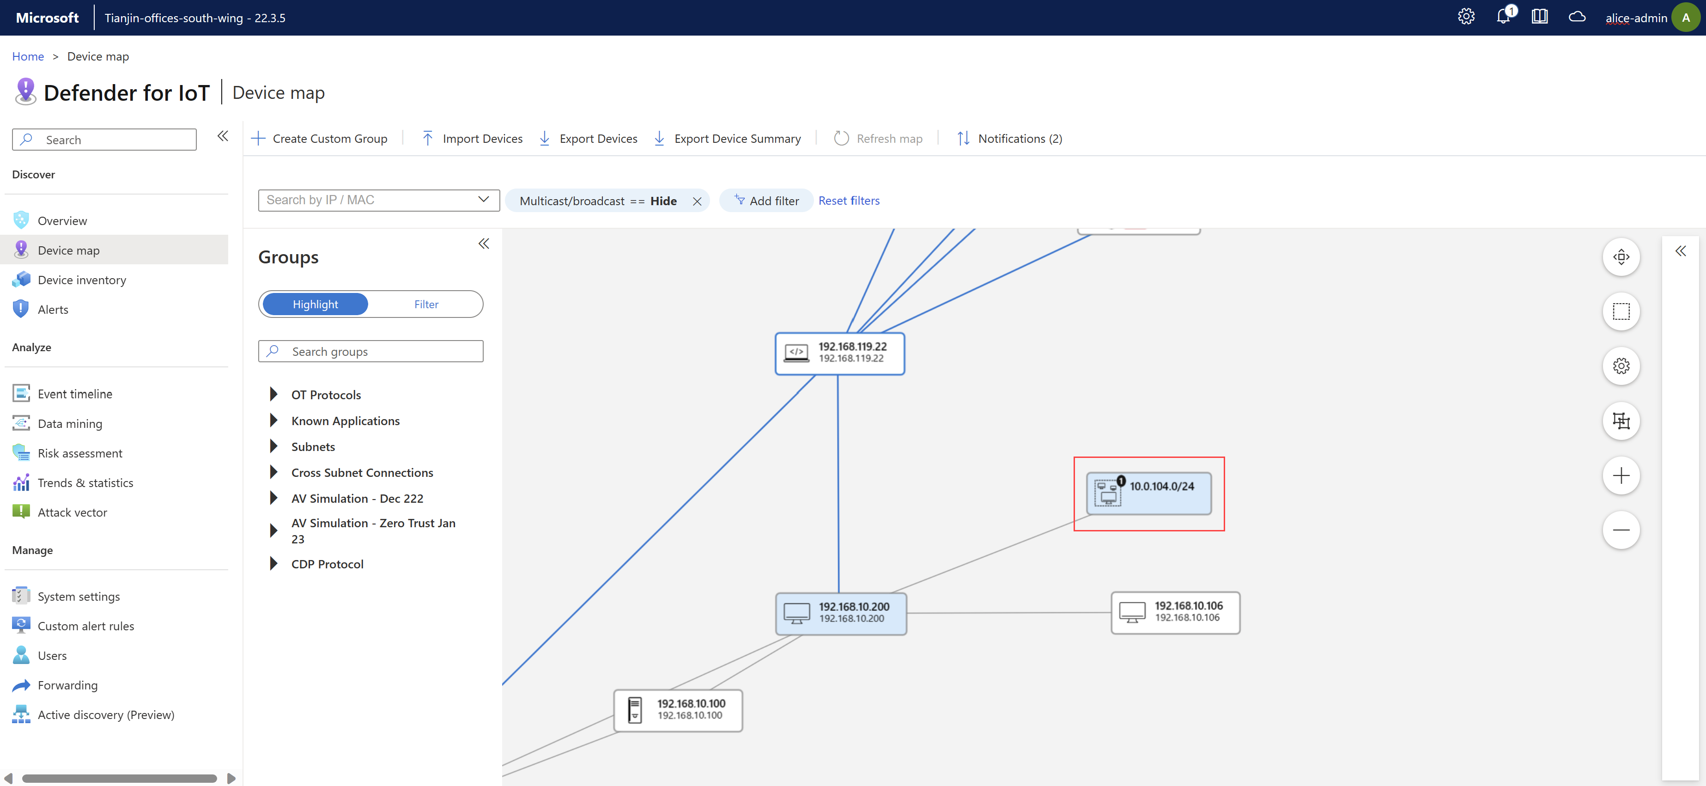Viewport: 1706px width, 786px height.
Task: Click the Device map navigation icon
Action: [22, 250]
